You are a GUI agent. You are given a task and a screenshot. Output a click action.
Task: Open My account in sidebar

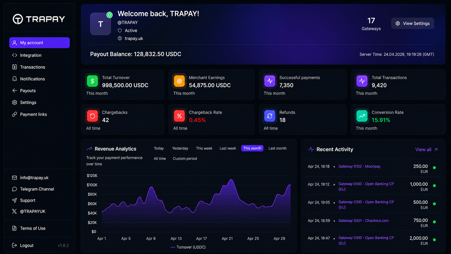tap(39, 42)
